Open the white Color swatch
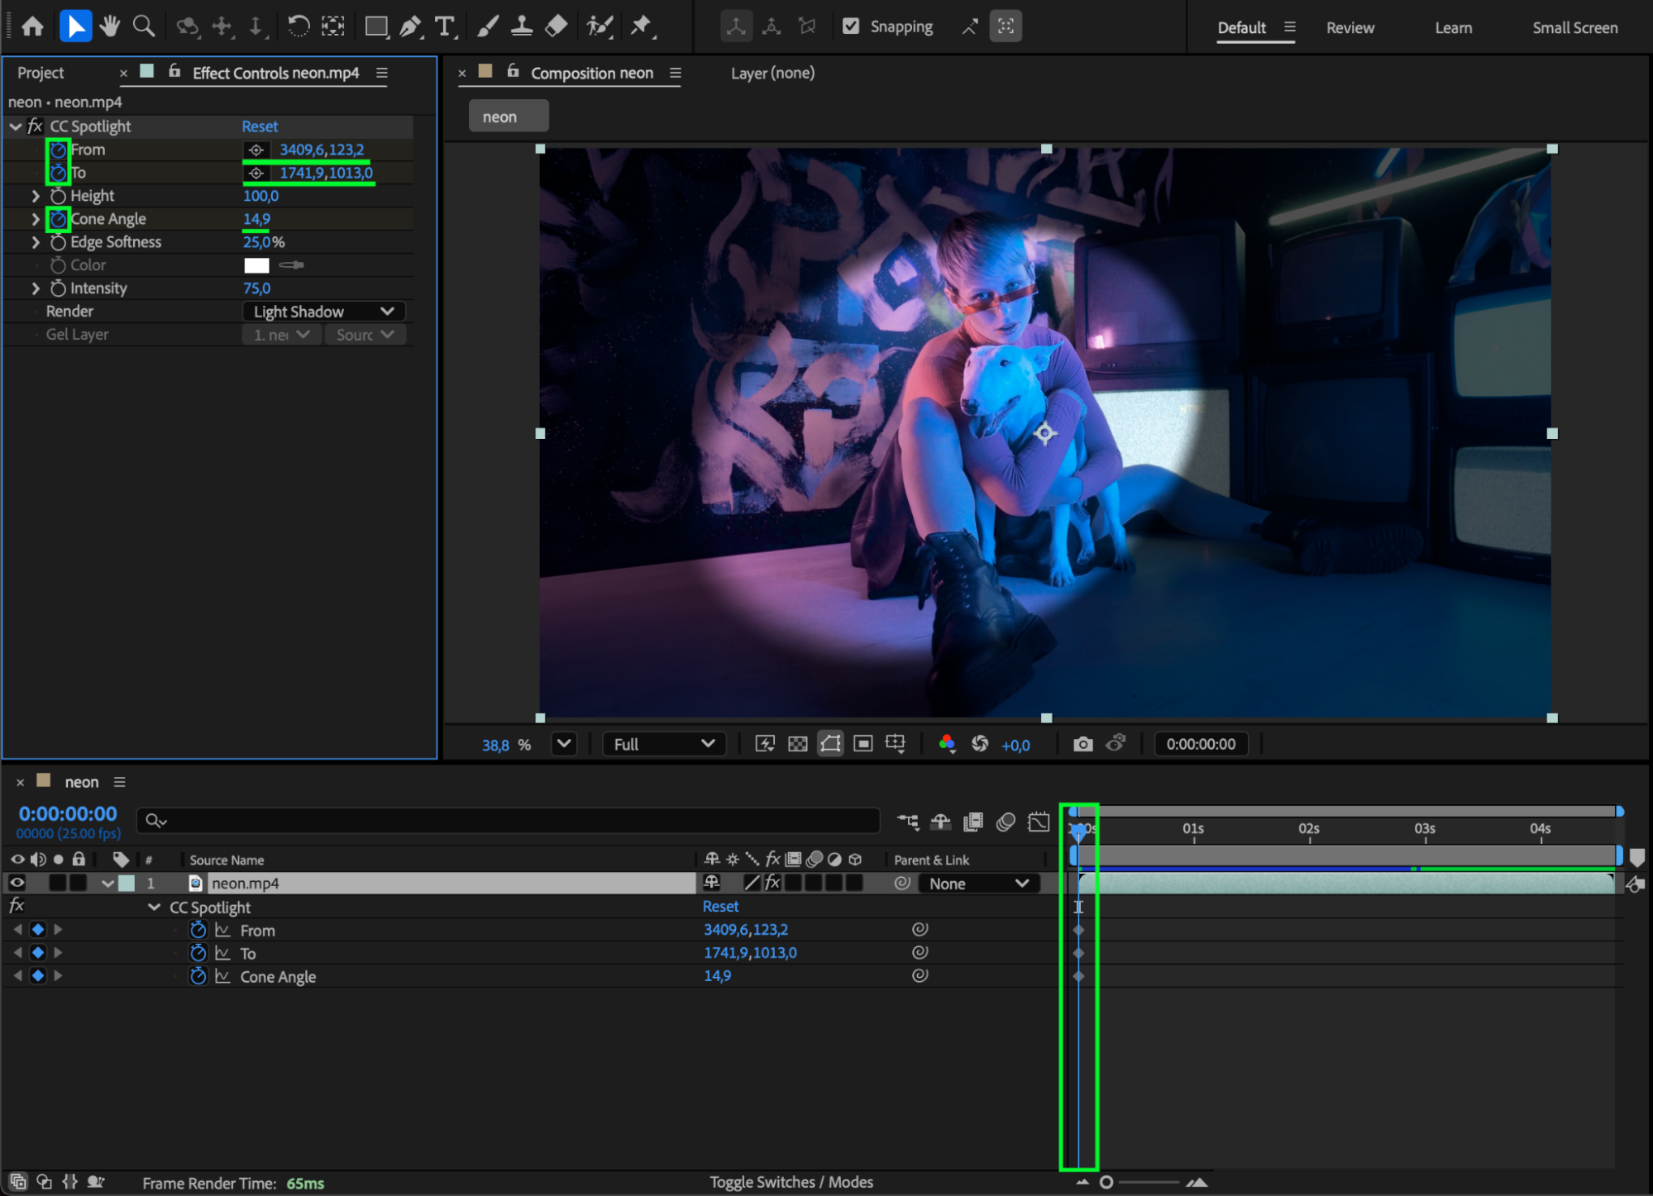The height and width of the screenshot is (1196, 1653). pos(256,265)
